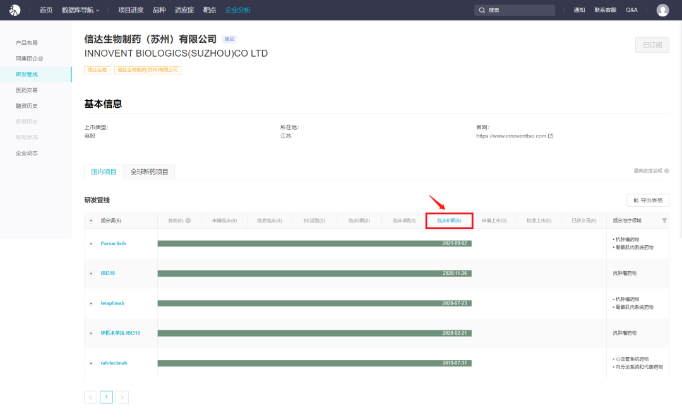Open the 数据库导航 dropdown menu
This screenshot has height=418, width=682.
80,10
